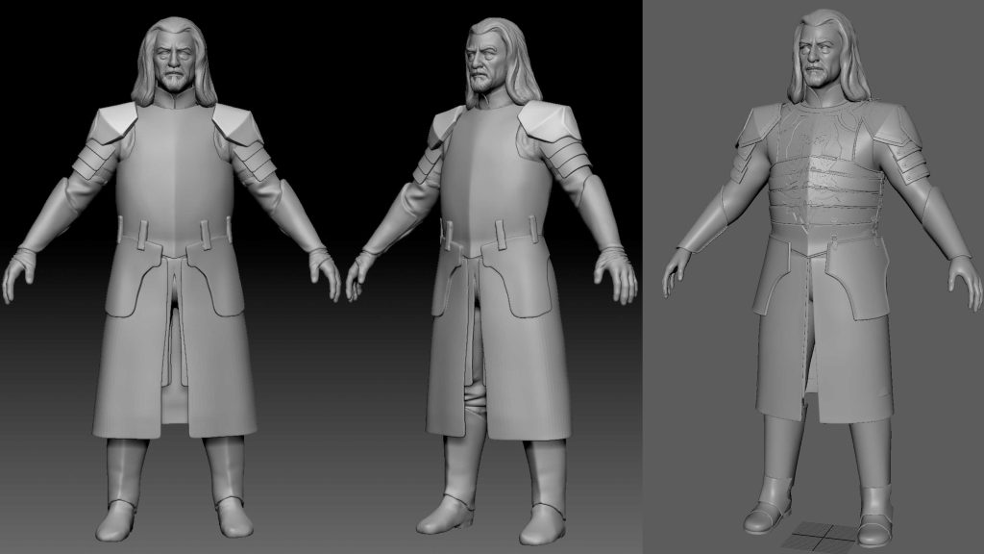Click a boot on the middle model
This screenshot has height=554, width=984.
point(545,491)
